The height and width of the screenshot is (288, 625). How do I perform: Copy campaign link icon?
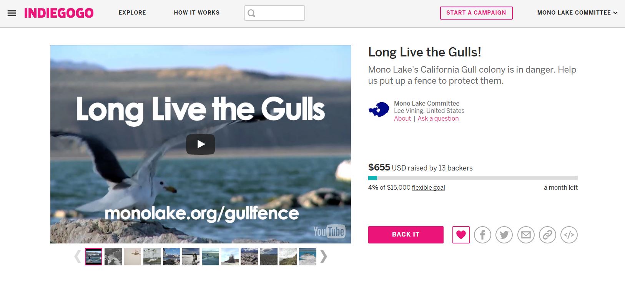coord(547,235)
